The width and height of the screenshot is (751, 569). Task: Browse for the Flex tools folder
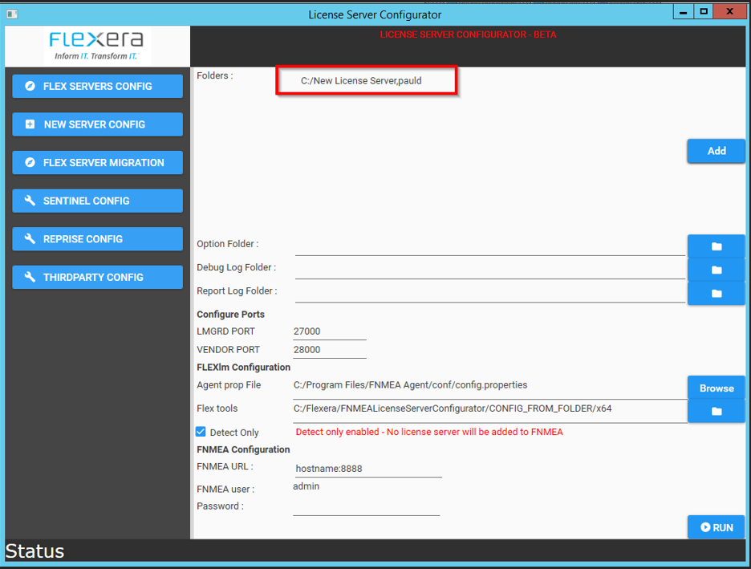click(716, 411)
